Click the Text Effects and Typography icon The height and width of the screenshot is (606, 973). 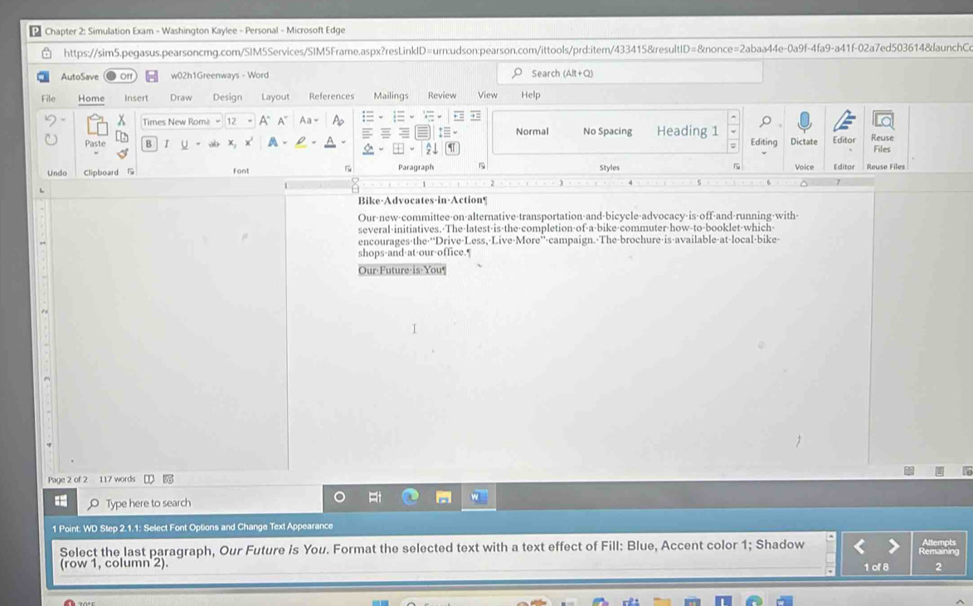tap(273, 143)
